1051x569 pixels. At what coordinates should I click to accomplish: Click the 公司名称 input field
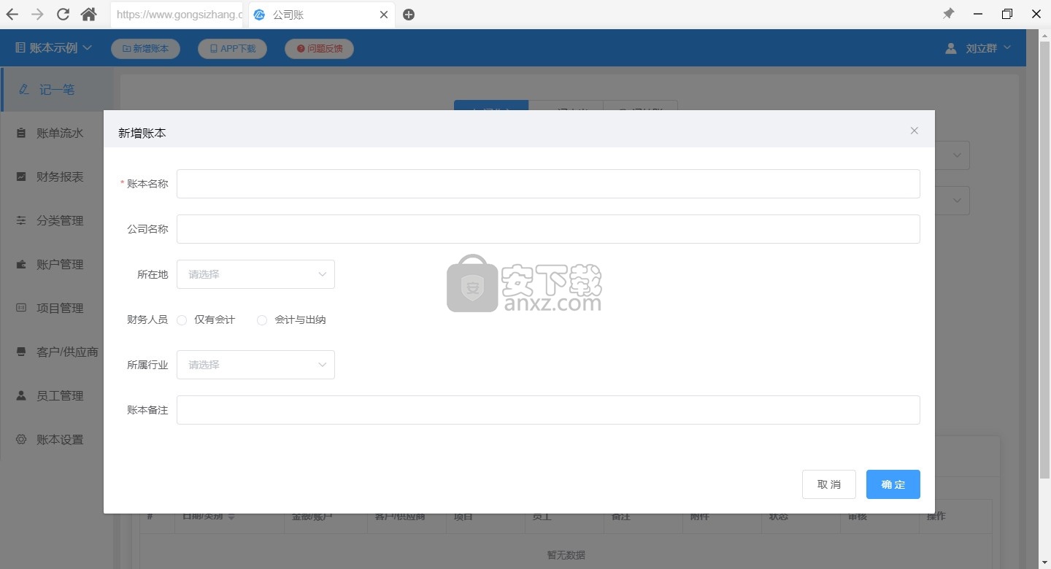tap(548, 229)
